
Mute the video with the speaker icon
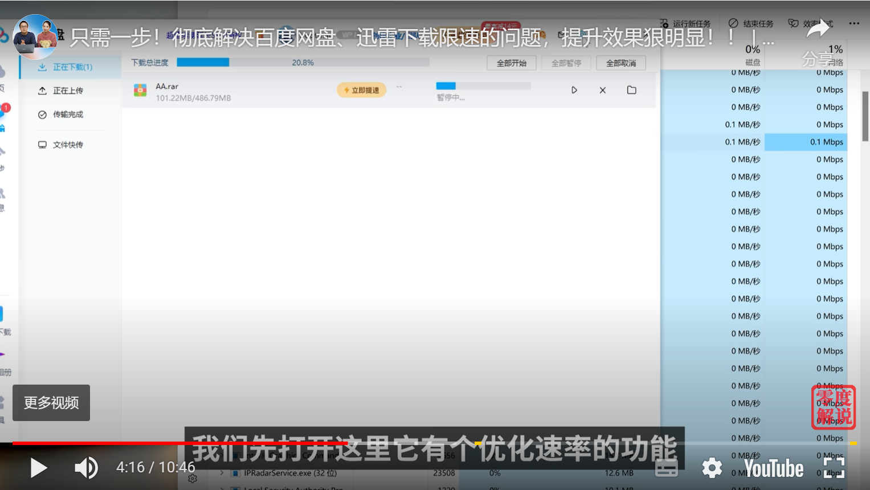coord(87,468)
